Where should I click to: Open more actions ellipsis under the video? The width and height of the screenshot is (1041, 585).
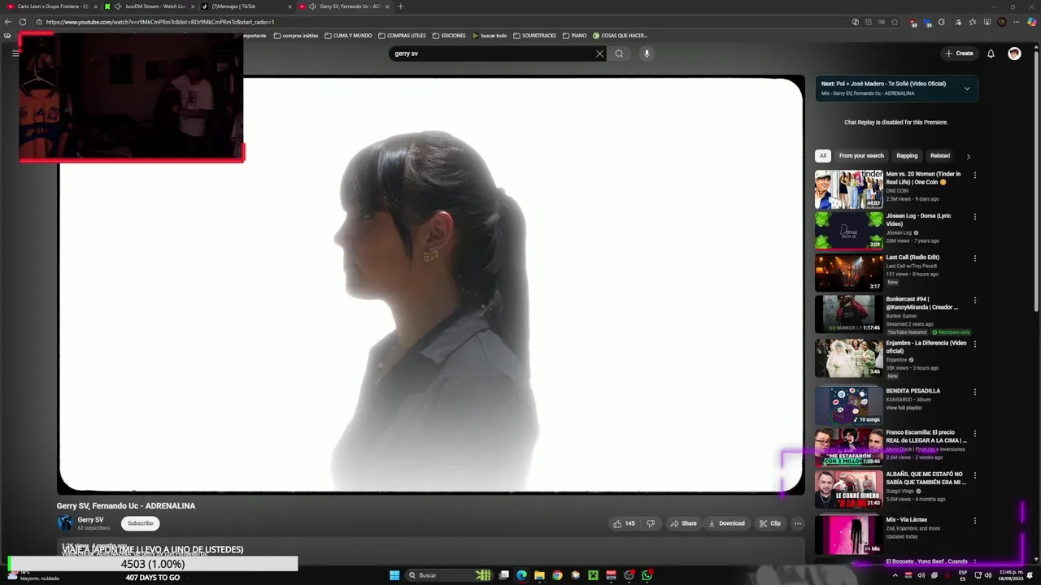click(797, 523)
